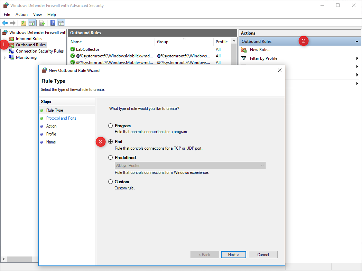Sort rules by the Profile column header
This screenshot has height=271, width=362.
coord(222,42)
